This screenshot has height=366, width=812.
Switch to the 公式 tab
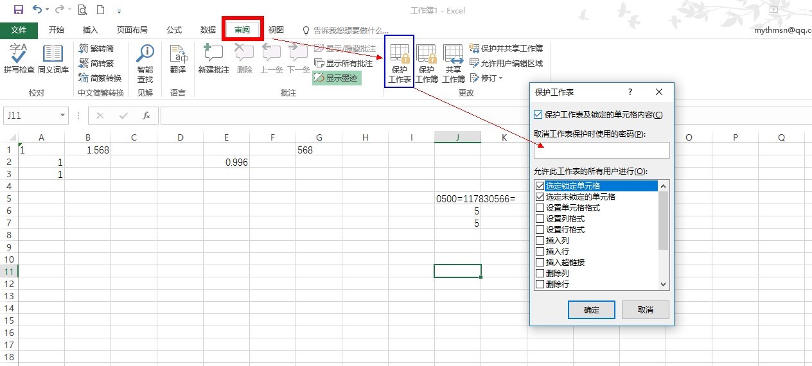(174, 30)
